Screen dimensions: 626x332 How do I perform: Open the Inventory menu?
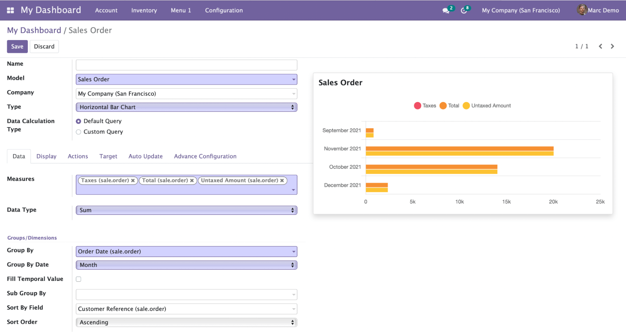[x=144, y=10]
